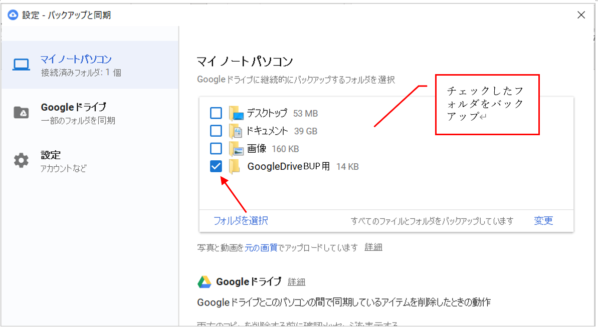
Task: Click the フォルダを選択 link
Action: point(241,220)
